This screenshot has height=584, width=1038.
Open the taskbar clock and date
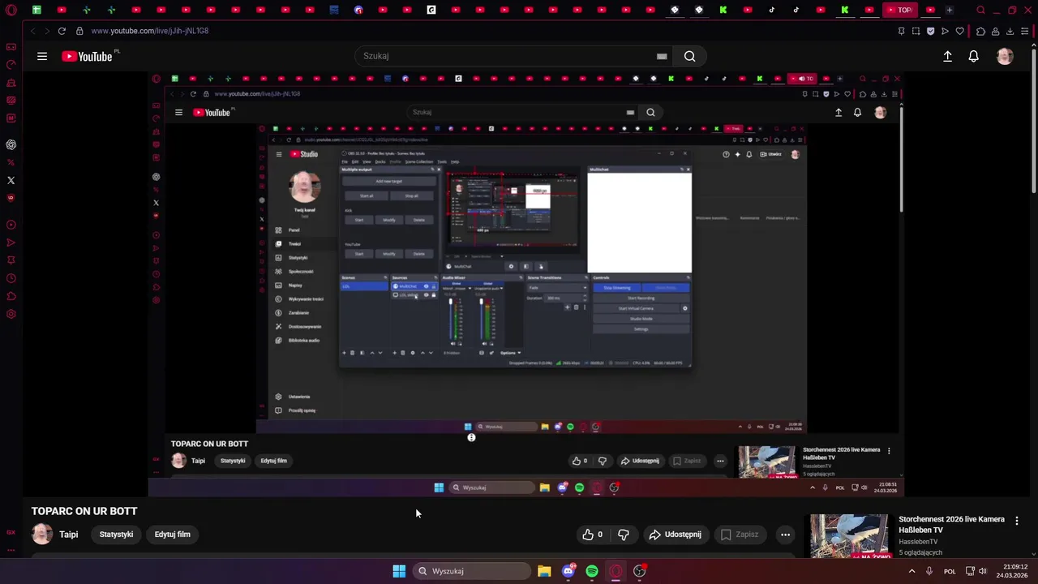(1012, 571)
